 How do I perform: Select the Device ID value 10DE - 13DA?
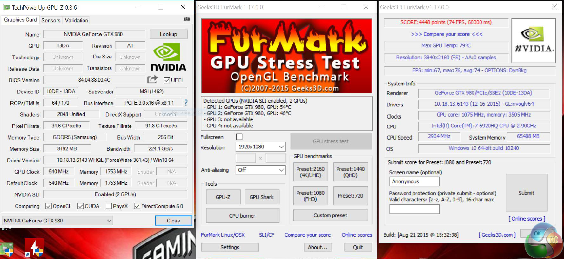pyautogui.click(x=61, y=92)
